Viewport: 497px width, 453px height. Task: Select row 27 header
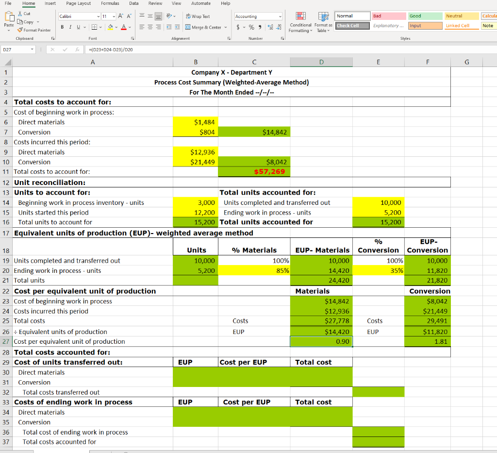(x=6, y=342)
